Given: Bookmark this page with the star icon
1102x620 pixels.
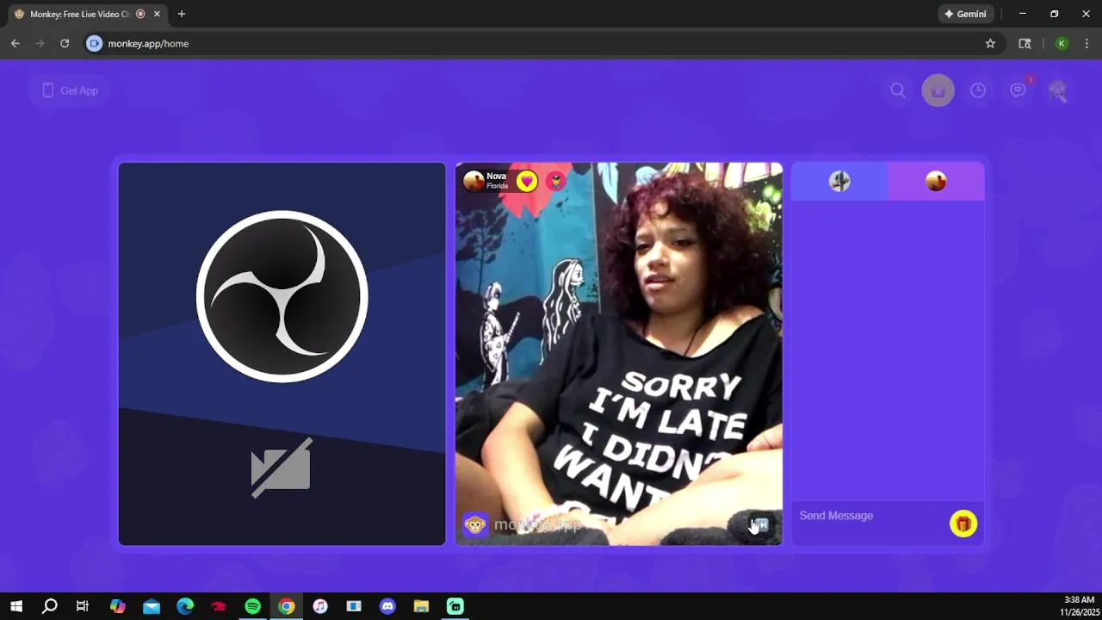Looking at the screenshot, I should (990, 43).
